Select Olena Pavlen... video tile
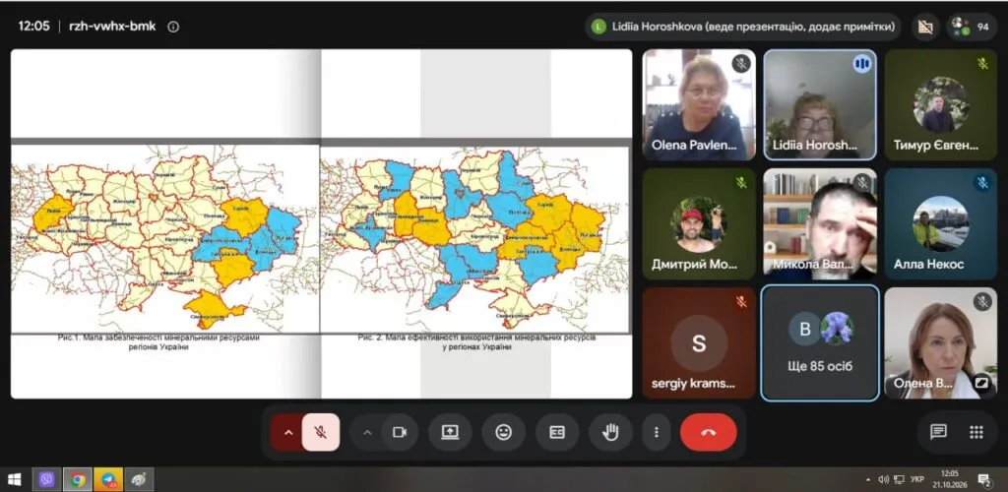The width and height of the screenshot is (1008, 492). click(699, 104)
